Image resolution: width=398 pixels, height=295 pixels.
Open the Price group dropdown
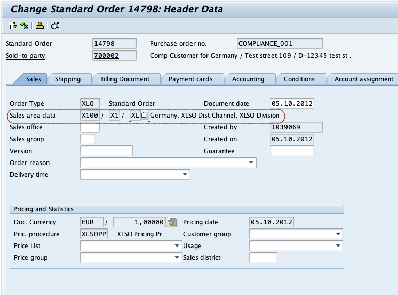point(177,258)
